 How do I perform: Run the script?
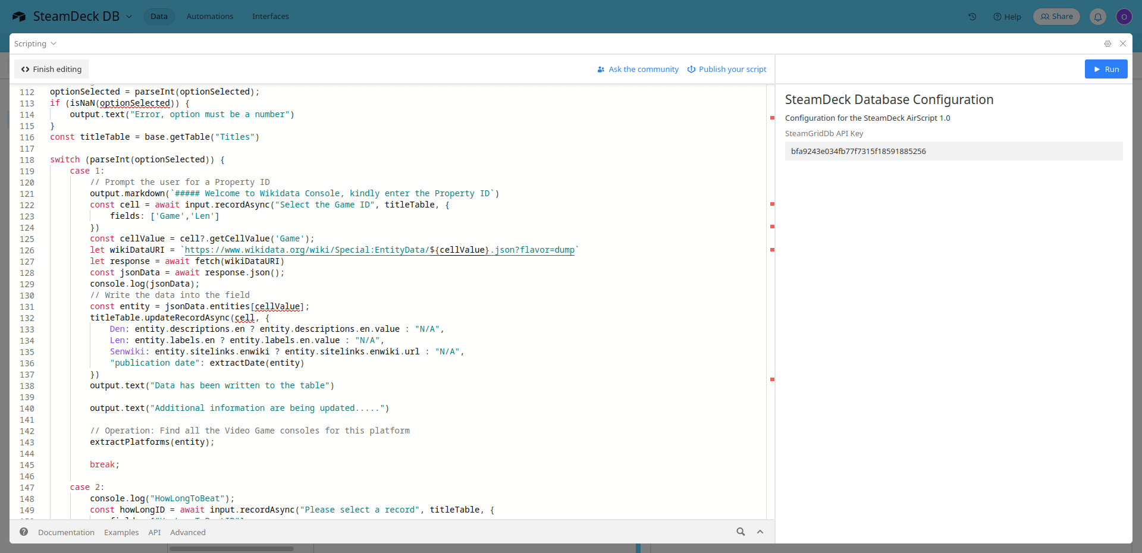point(1106,69)
